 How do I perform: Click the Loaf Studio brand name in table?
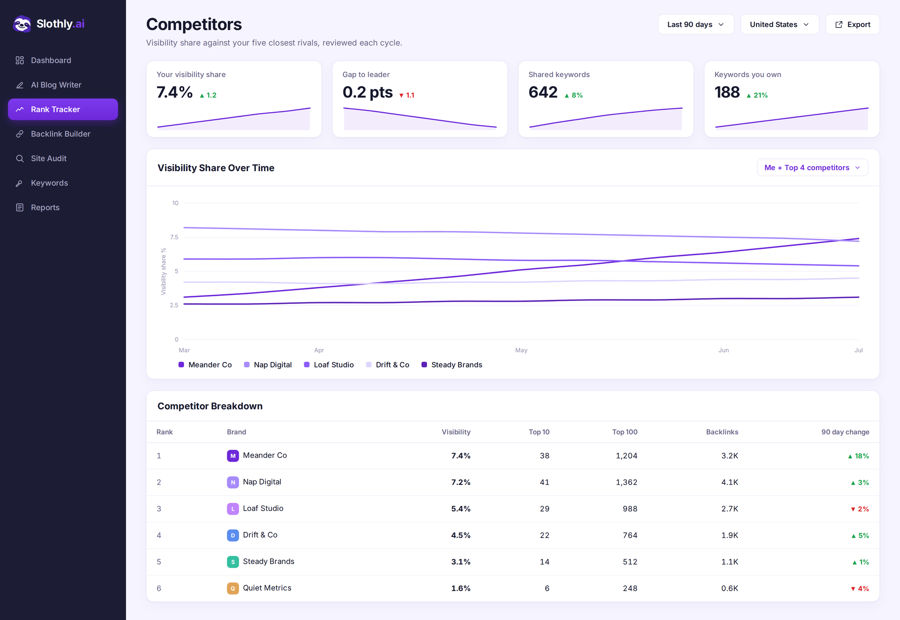263,509
